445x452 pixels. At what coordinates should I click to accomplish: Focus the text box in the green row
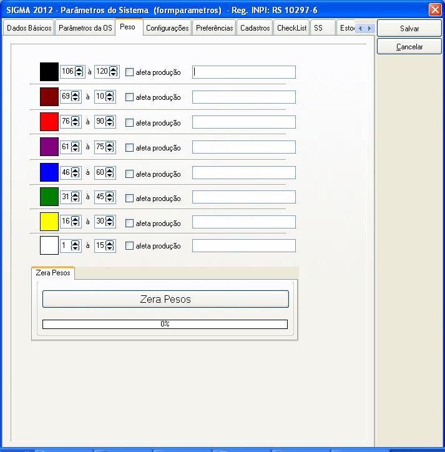tap(244, 197)
